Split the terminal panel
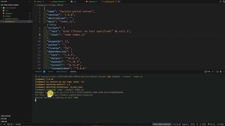225x126 pixels. click(x=217, y=71)
